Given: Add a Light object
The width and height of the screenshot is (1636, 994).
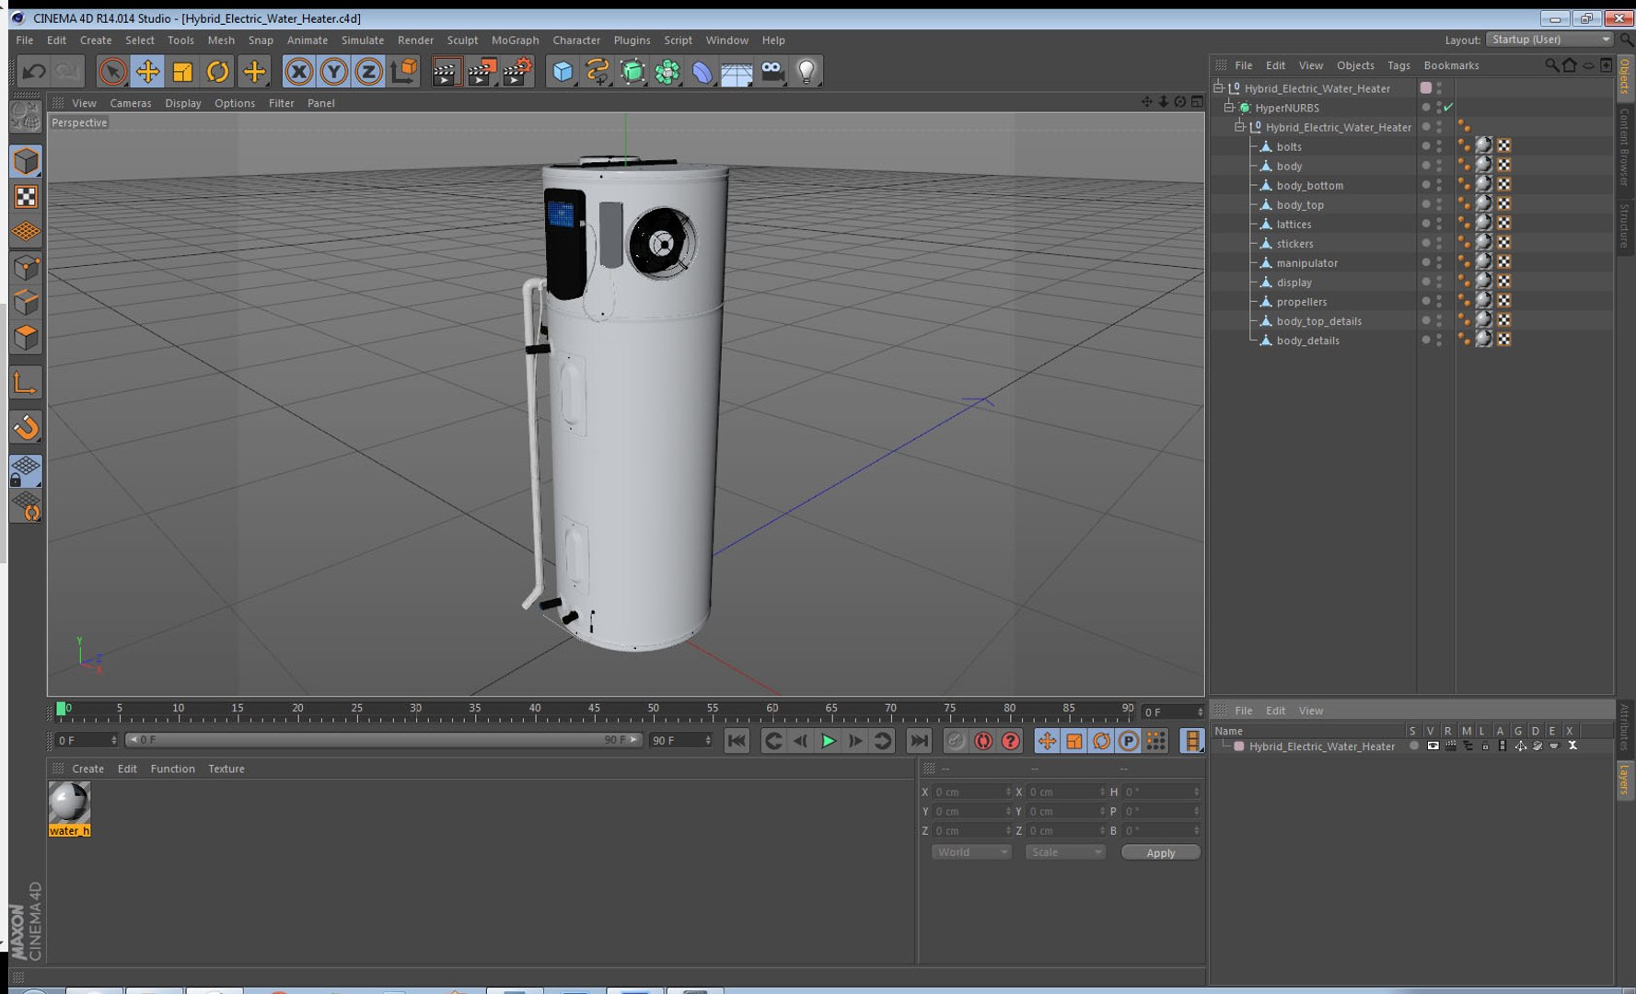Looking at the screenshot, I should (806, 71).
